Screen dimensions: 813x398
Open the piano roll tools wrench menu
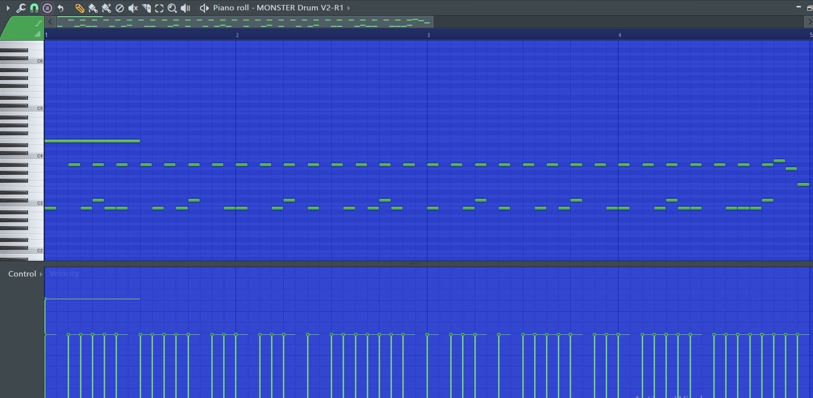coord(21,8)
